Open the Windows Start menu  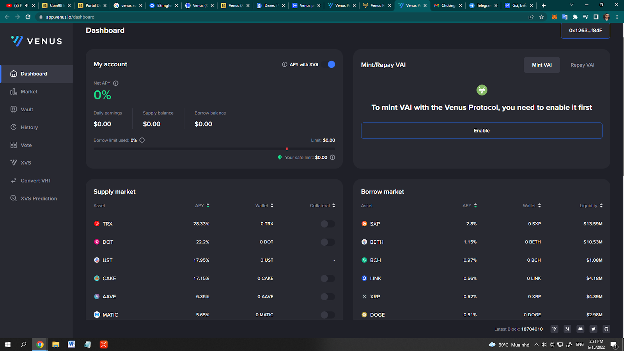[x=8, y=344]
